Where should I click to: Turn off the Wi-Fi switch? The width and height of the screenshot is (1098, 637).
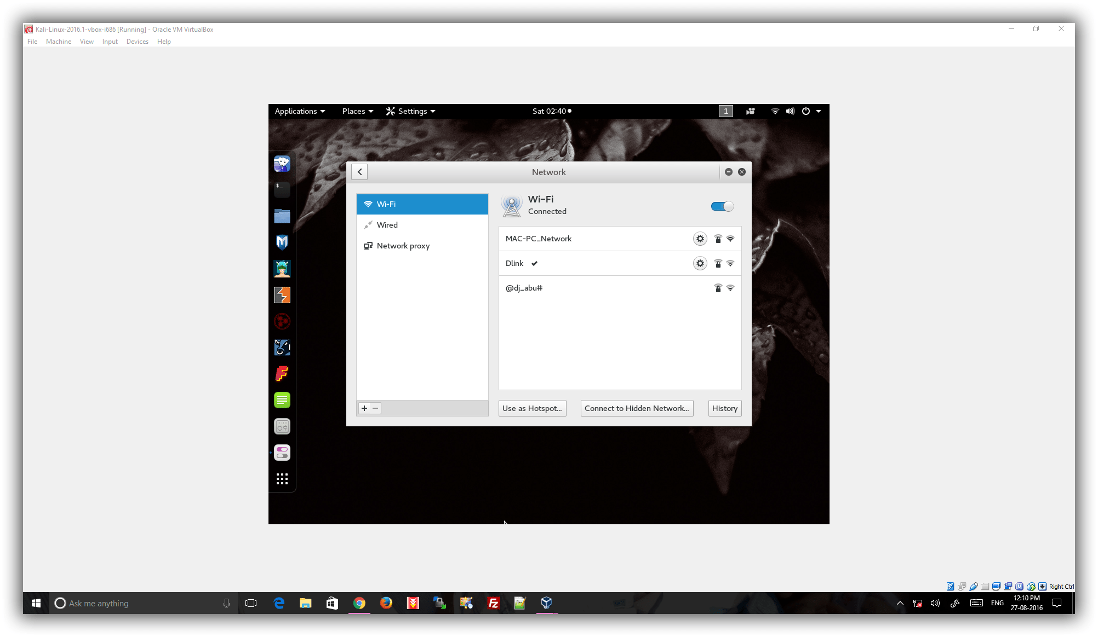(x=722, y=206)
